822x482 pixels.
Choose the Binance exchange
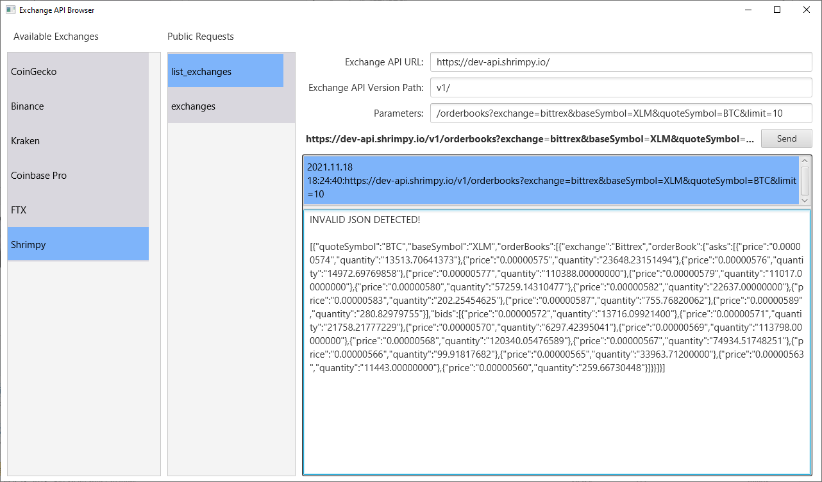[78, 106]
